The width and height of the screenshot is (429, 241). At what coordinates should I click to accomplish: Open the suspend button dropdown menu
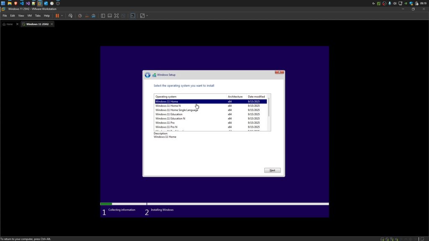(x=62, y=15)
